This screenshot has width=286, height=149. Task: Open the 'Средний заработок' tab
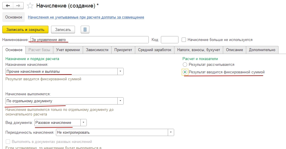click(155, 50)
